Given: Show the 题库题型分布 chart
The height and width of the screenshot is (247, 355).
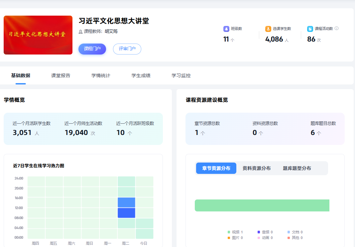Looking at the screenshot, I should point(297,168).
